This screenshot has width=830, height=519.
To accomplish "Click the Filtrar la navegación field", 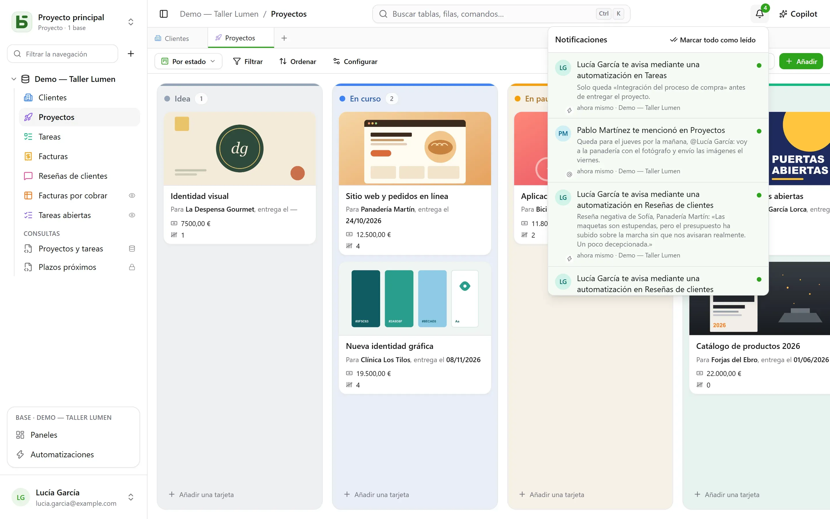I will pos(63,54).
